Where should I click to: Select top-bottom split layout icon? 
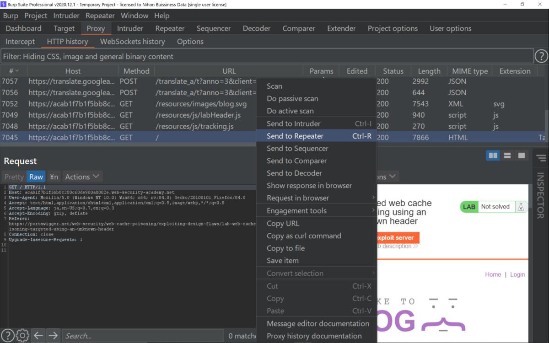click(x=507, y=155)
